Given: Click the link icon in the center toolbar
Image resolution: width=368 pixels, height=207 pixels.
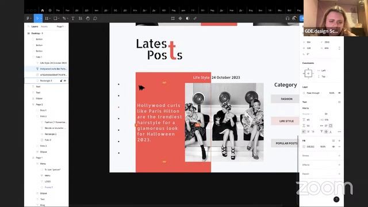Looking at the screenshot, I should 195,18.
